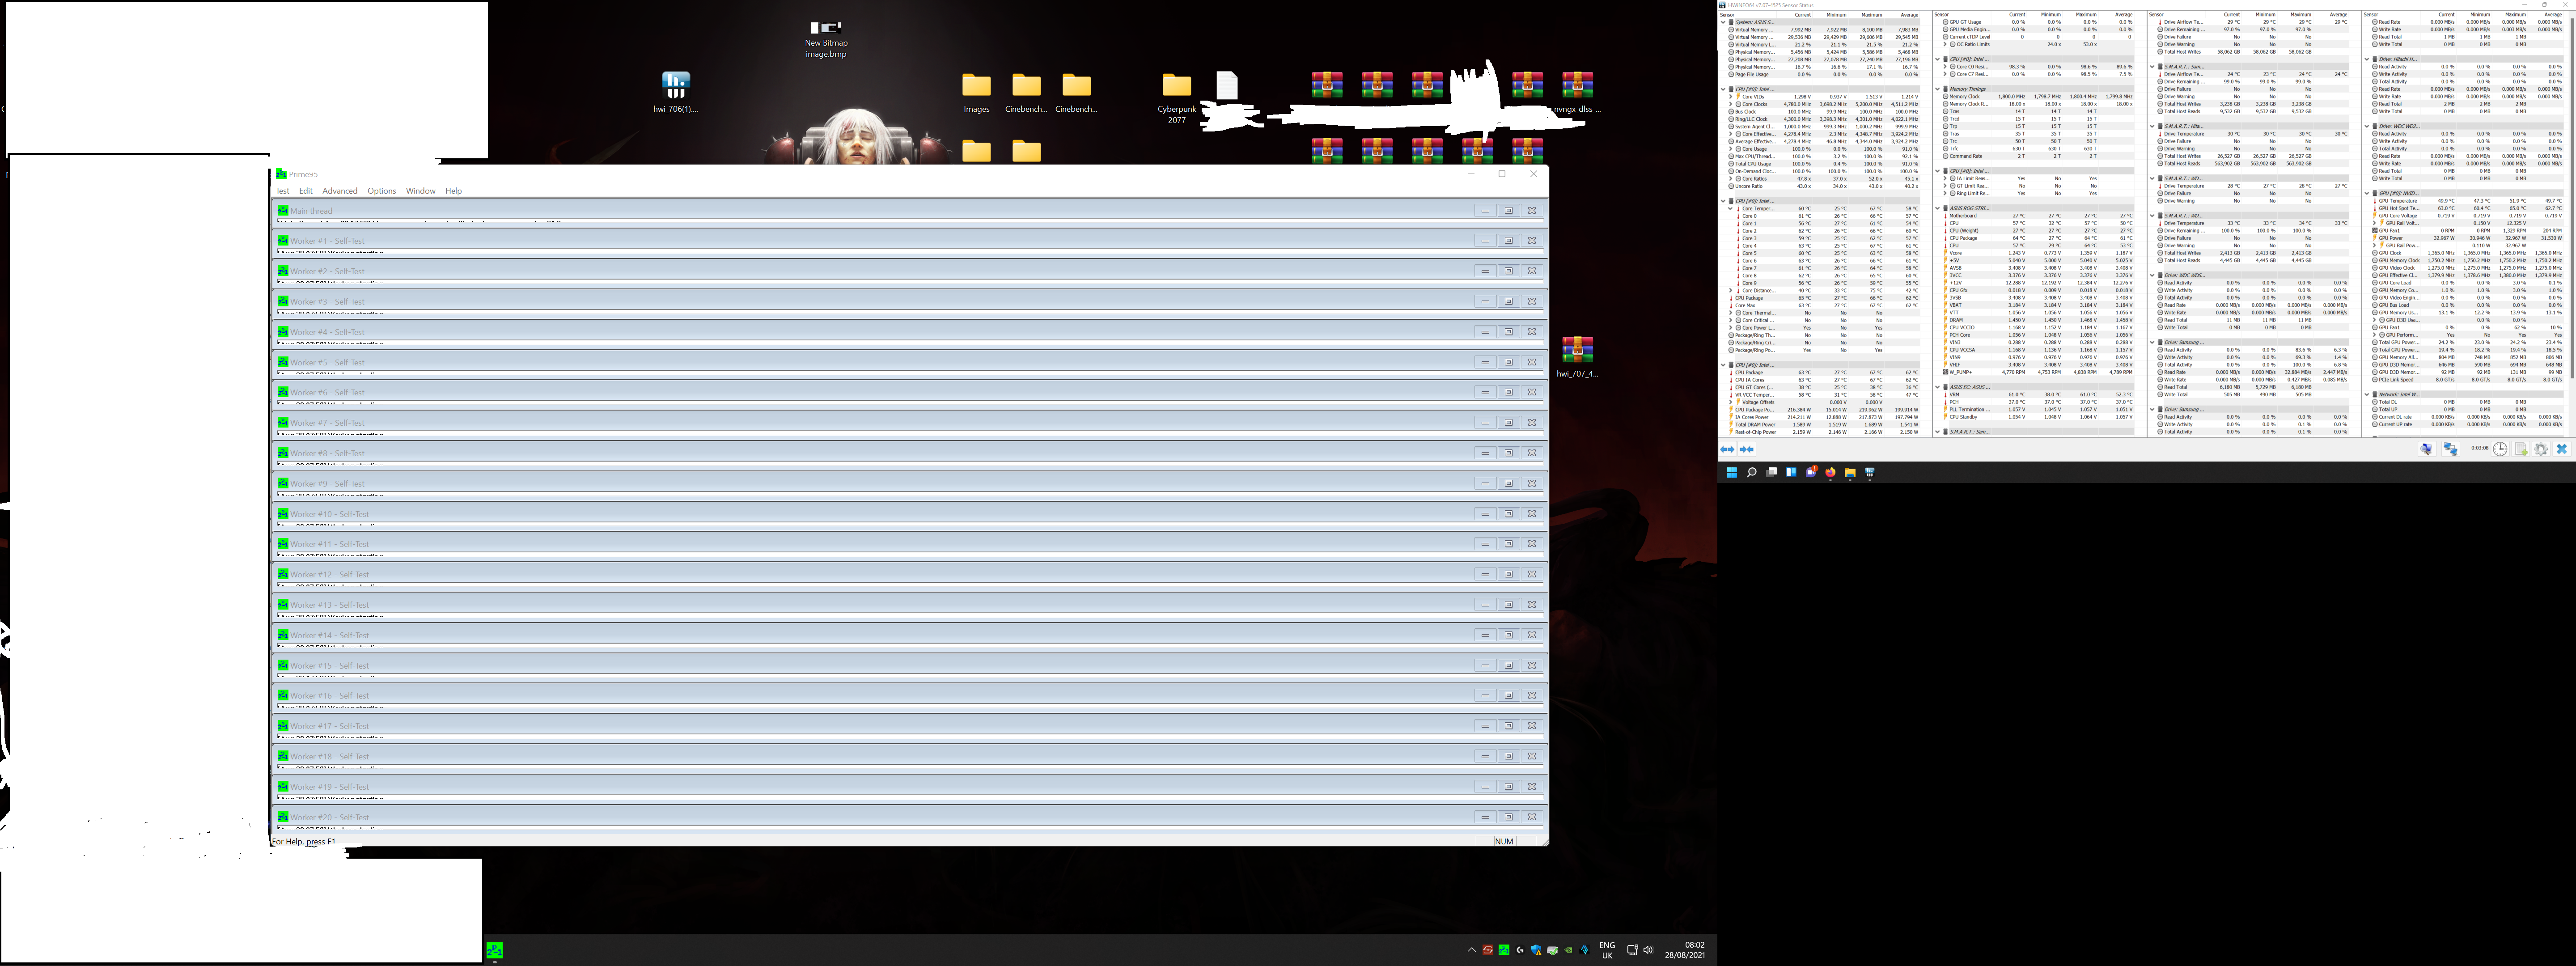
Task: Open Prime95 Test menu
Action: coord(283,191)
